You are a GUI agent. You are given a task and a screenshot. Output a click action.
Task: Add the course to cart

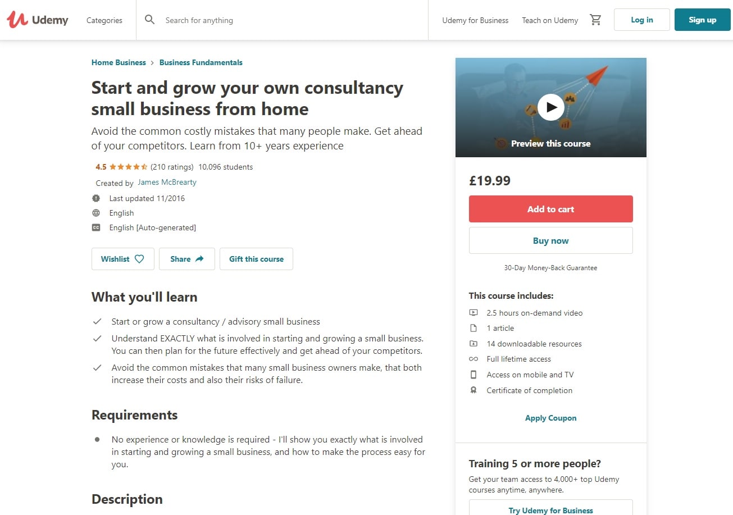[x=550, y=209]
